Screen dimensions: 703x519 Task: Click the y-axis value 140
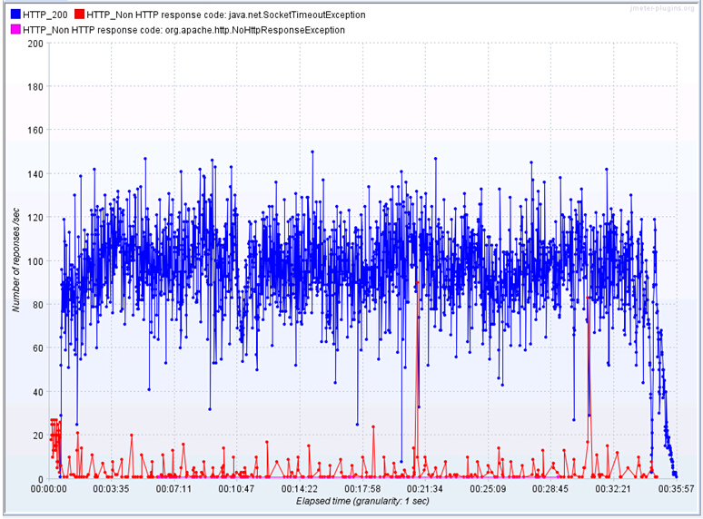pos(35,174)
